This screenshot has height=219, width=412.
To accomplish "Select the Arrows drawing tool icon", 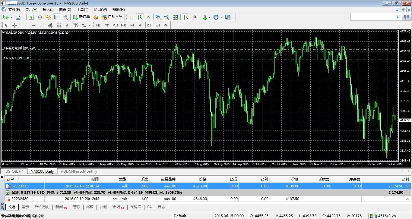I will [84, 25].
